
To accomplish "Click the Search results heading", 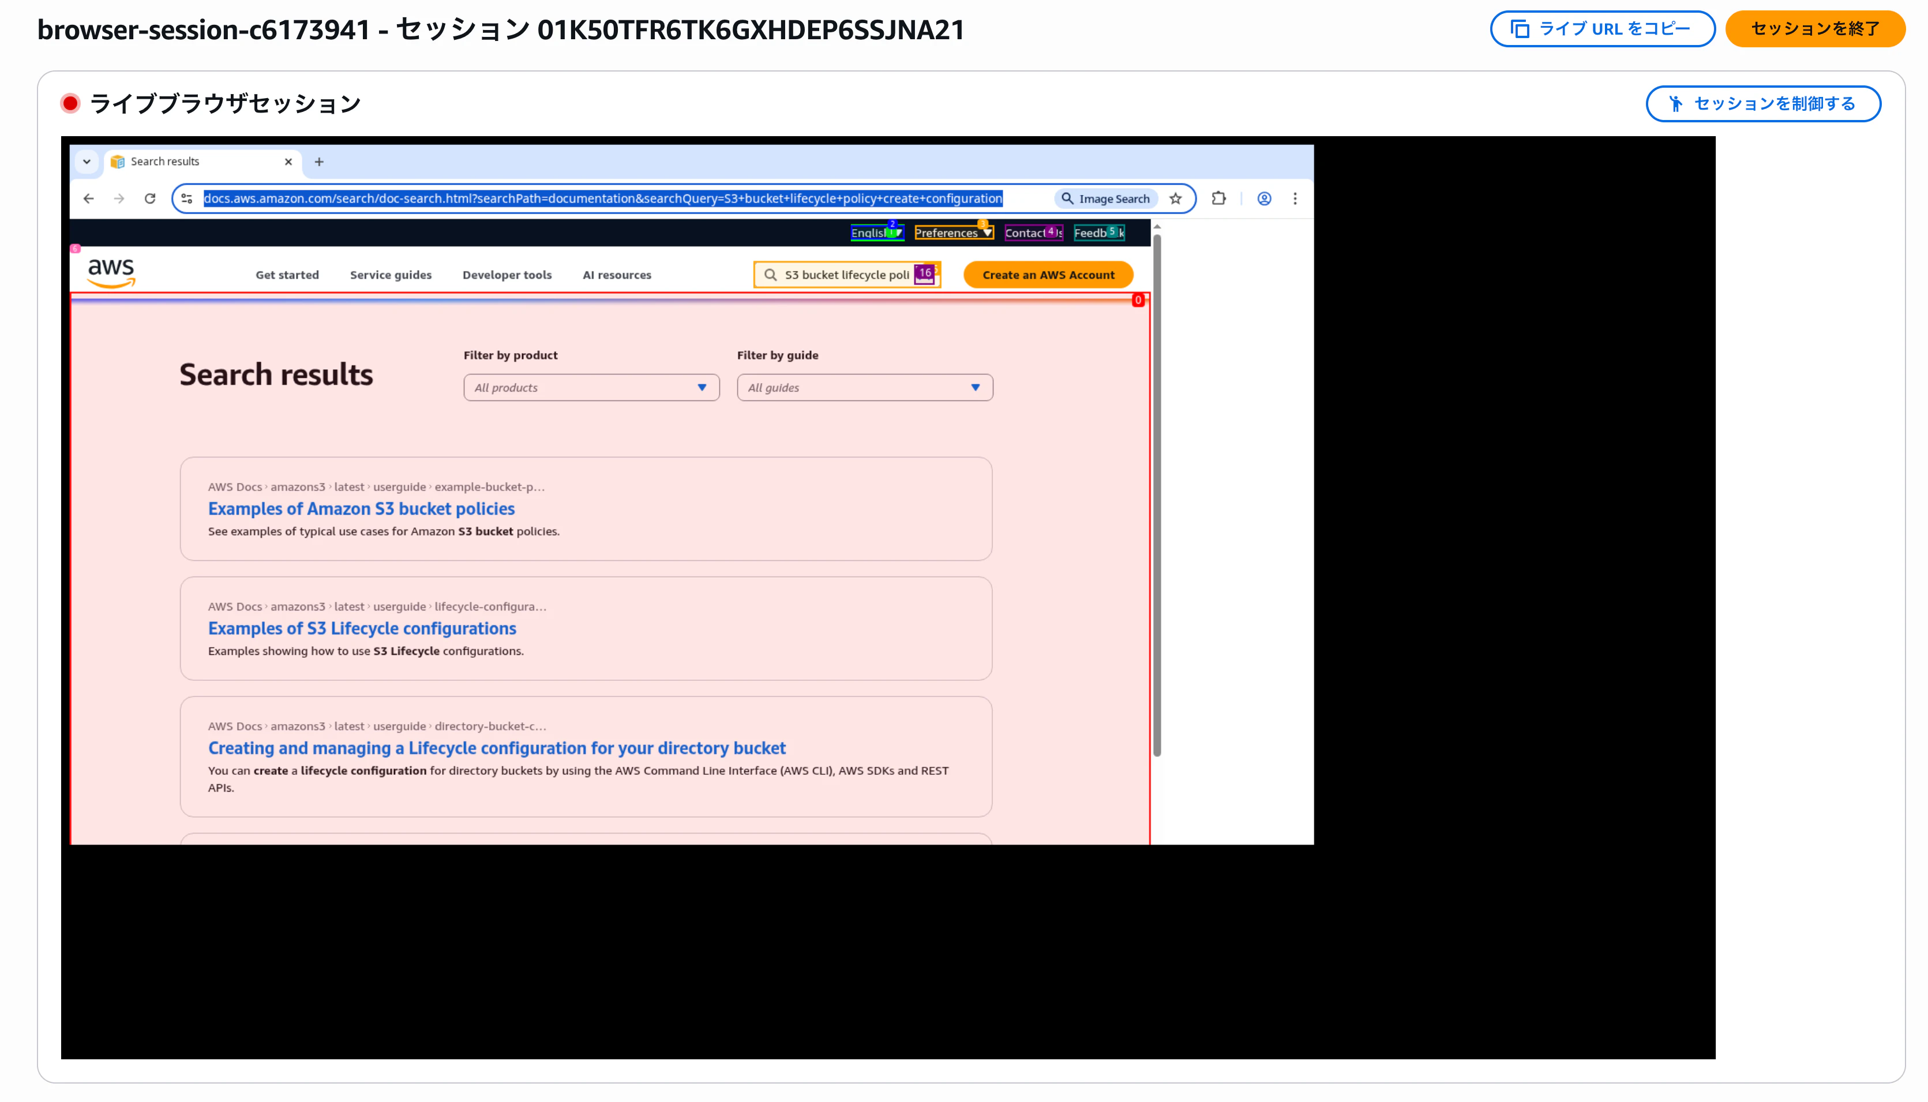I will (276, 374).
